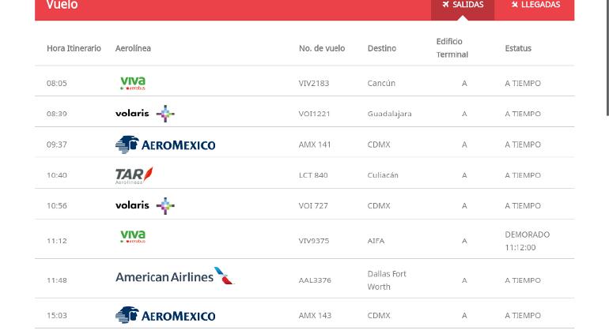This screenshot has height=334, width=609.
Task: Click the Hora Itinerario column header
Action: tap(74, 48)
